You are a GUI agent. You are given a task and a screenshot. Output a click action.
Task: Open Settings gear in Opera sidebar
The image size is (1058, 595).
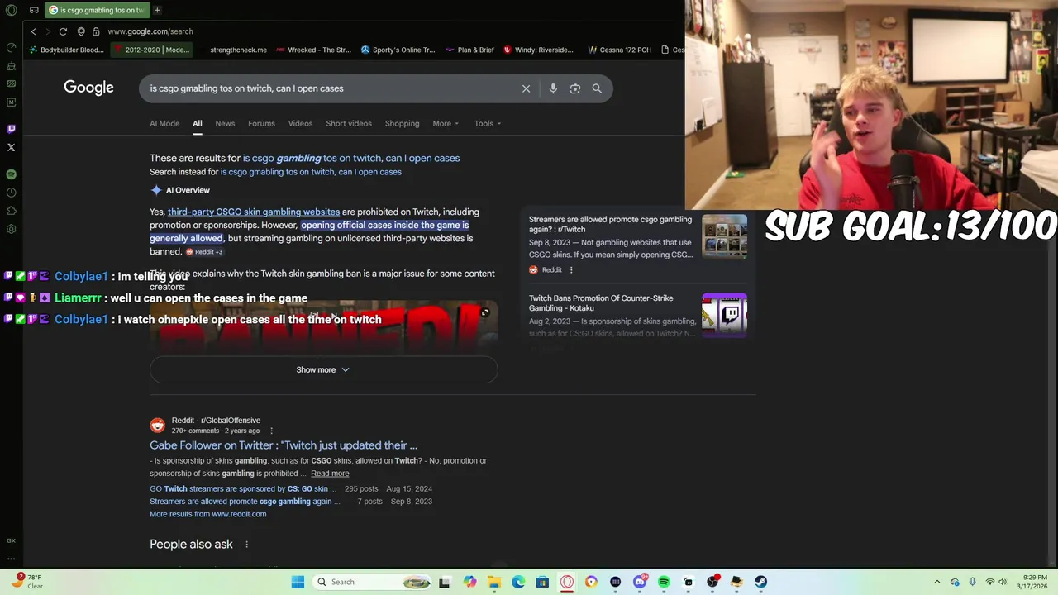click(x=11, y=229)
